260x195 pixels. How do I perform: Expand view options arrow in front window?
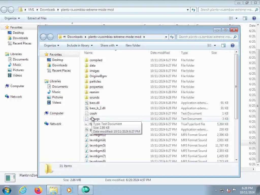click(215, 45)
